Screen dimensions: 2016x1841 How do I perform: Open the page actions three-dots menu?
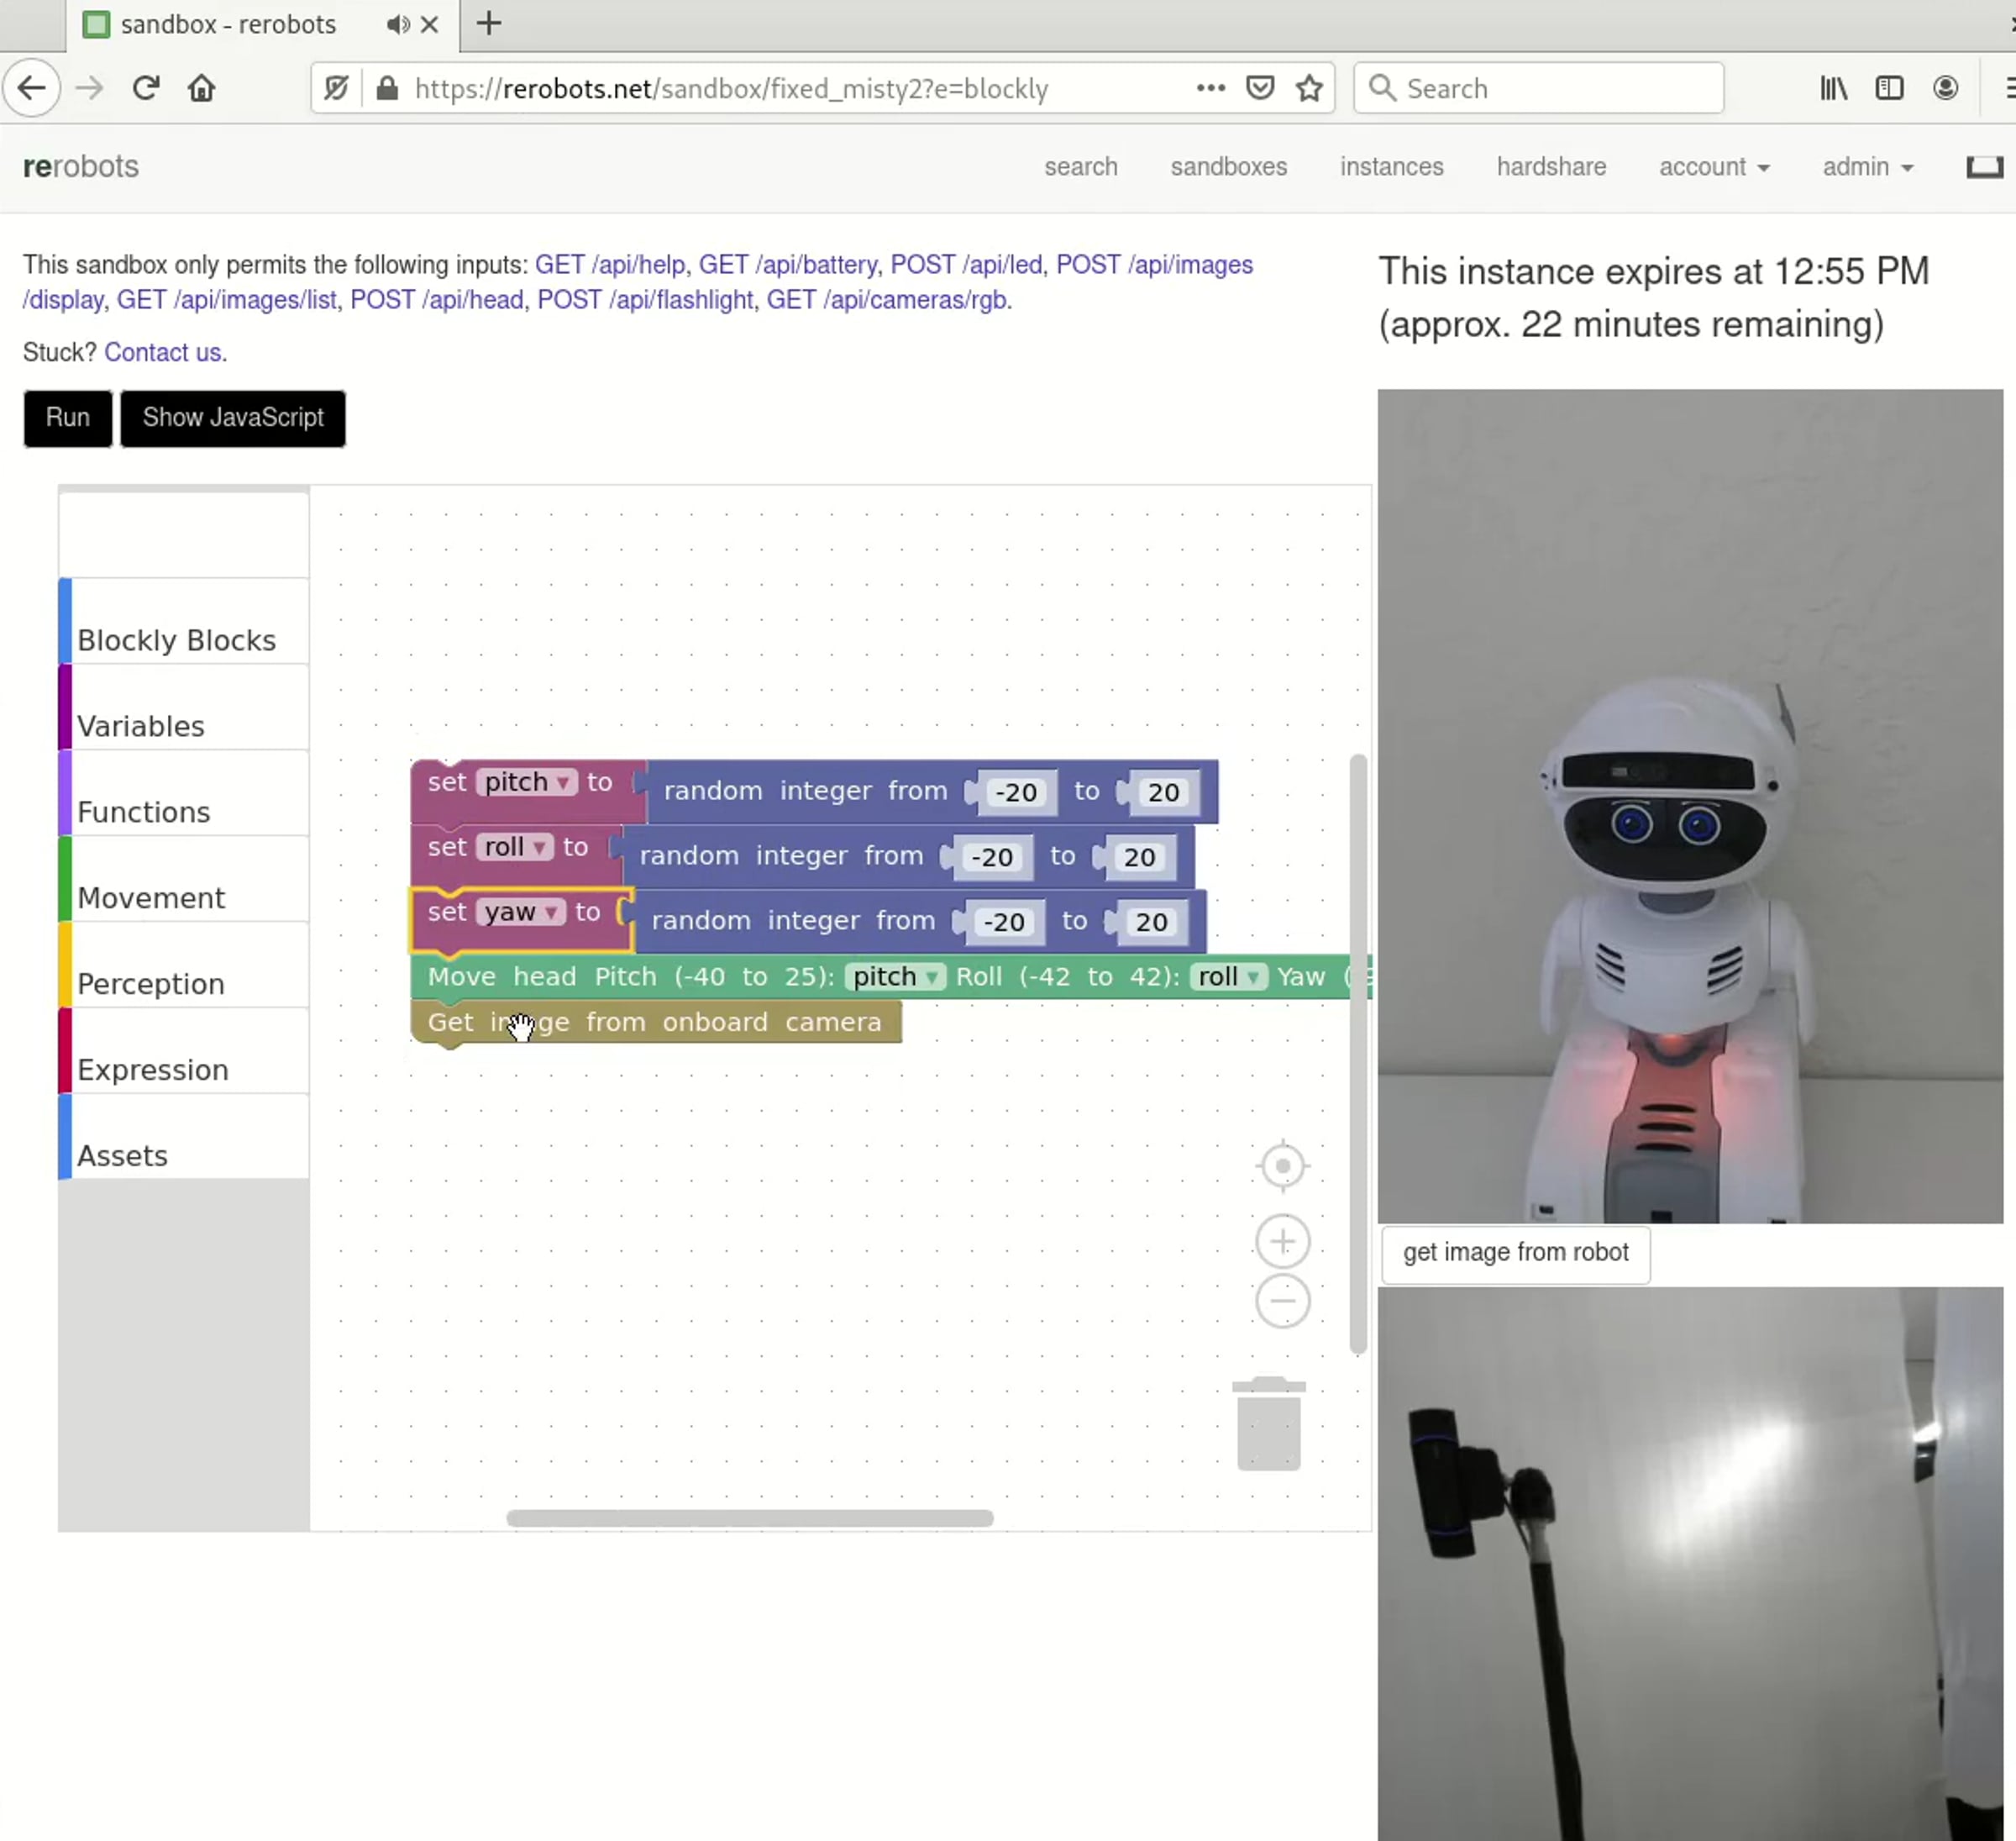1210,88
